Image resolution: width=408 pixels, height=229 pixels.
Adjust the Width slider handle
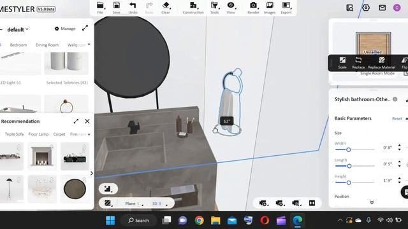point(349,149)
